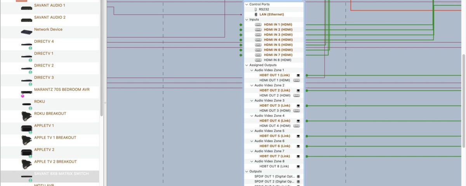Click the right-side vertical scrollbar
466x186 pixels.
(463, 101)
